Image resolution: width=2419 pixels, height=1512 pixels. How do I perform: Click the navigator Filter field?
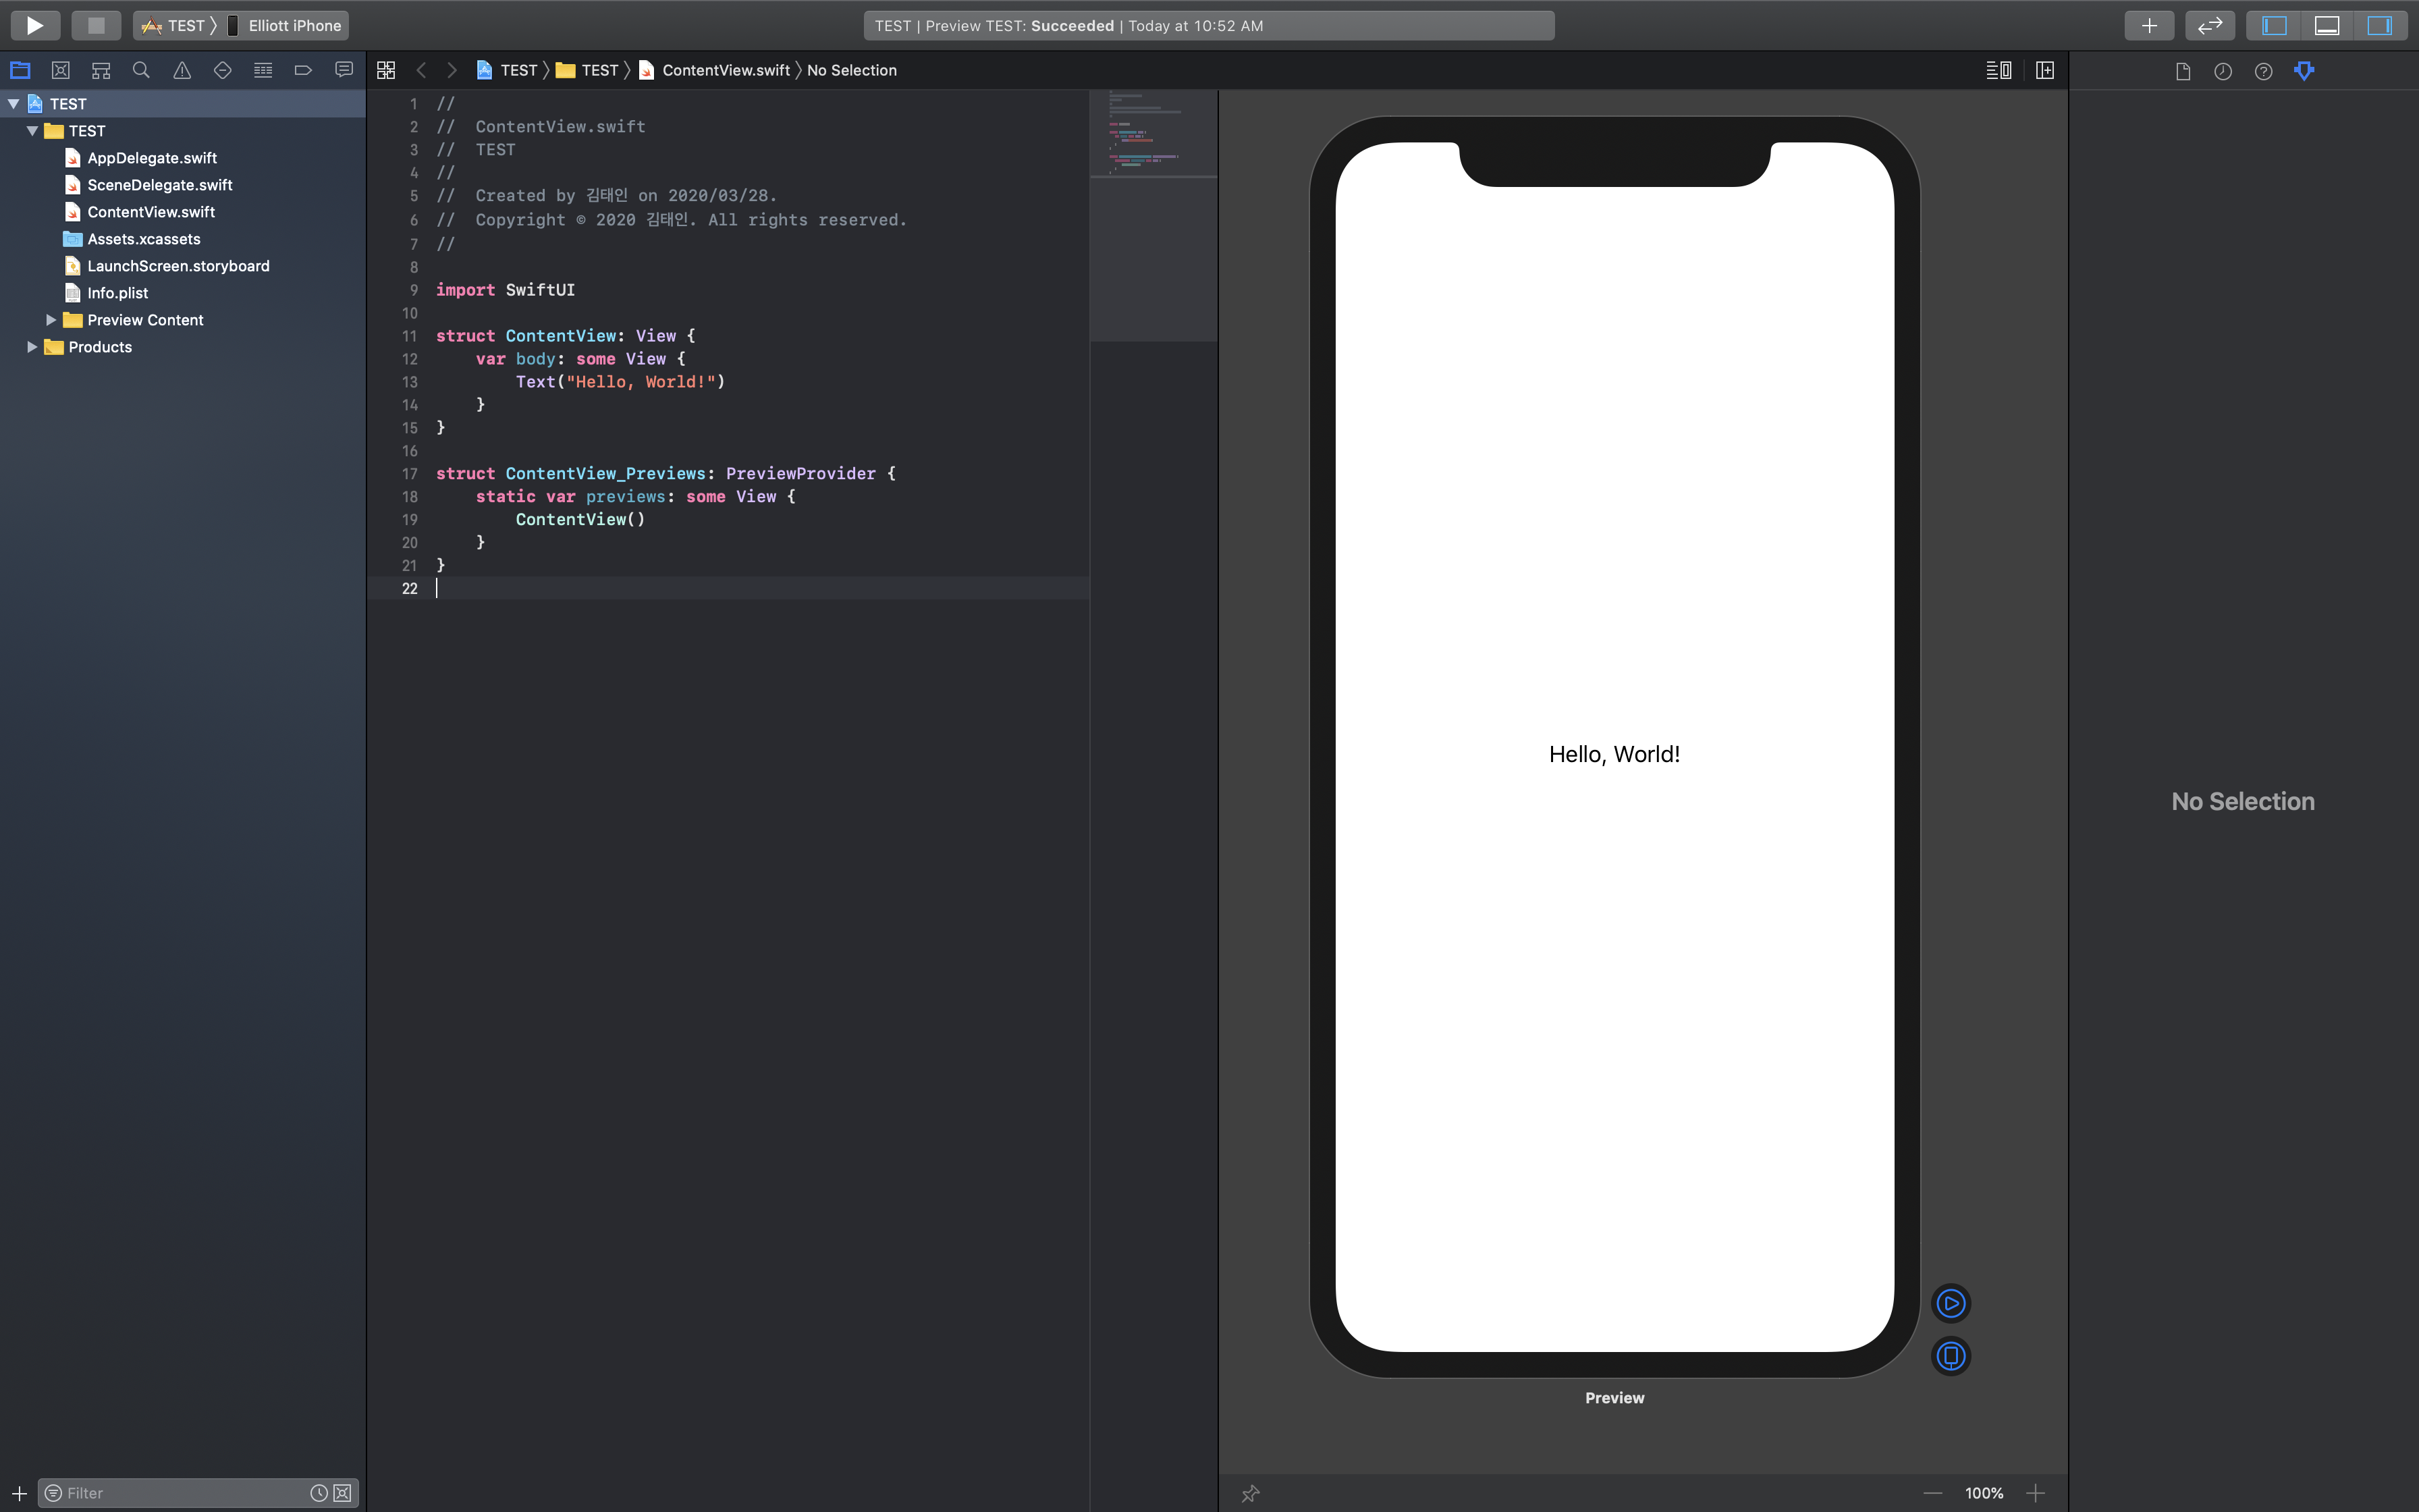(180, 1493)
